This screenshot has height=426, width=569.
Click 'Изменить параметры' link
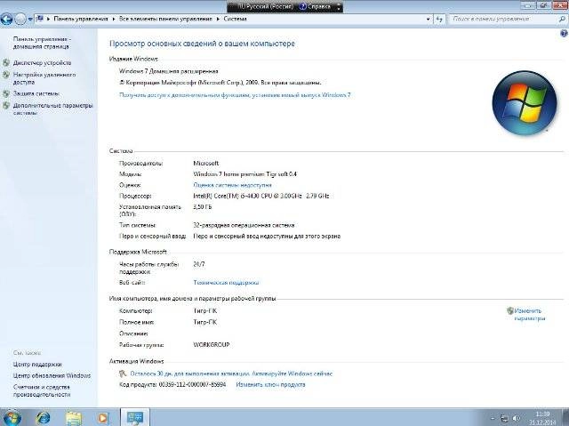coord(530,315)
